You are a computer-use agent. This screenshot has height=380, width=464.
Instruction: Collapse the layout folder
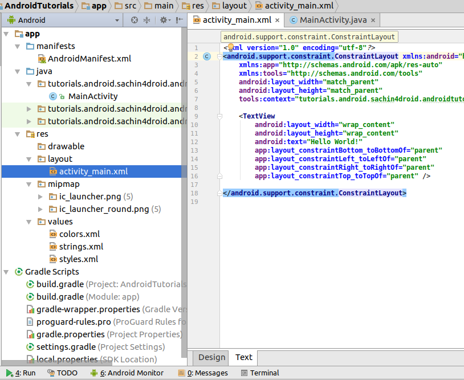point(29,159)
